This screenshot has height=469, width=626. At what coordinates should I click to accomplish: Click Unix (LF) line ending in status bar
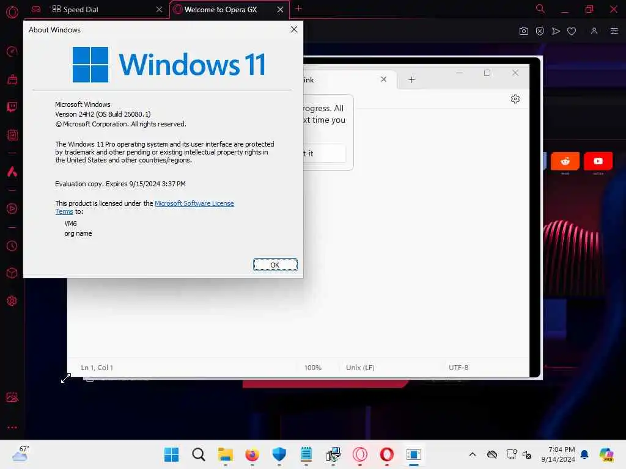click(x=360, y=368)
